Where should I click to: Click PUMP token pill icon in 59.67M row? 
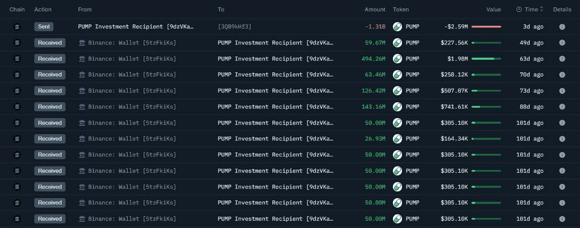tap(397, 43)
